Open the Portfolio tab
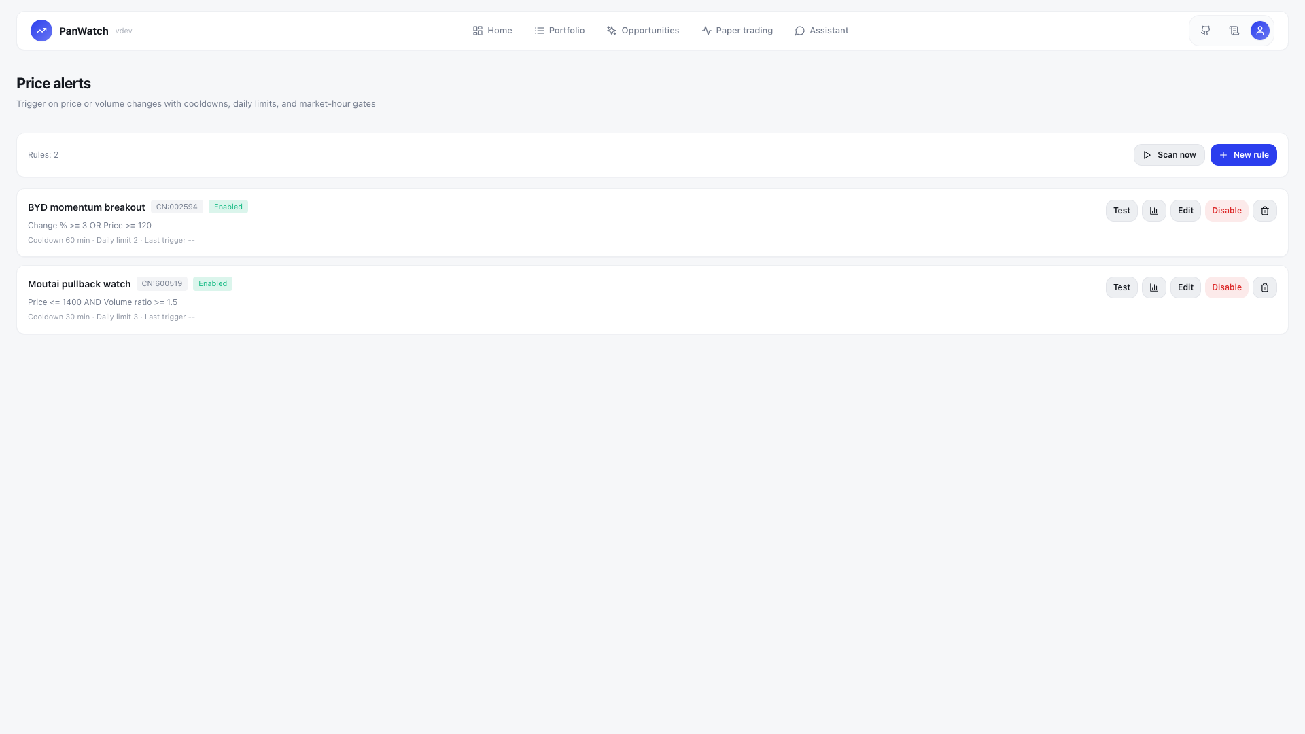1305x734 pixels. (559, 31)
